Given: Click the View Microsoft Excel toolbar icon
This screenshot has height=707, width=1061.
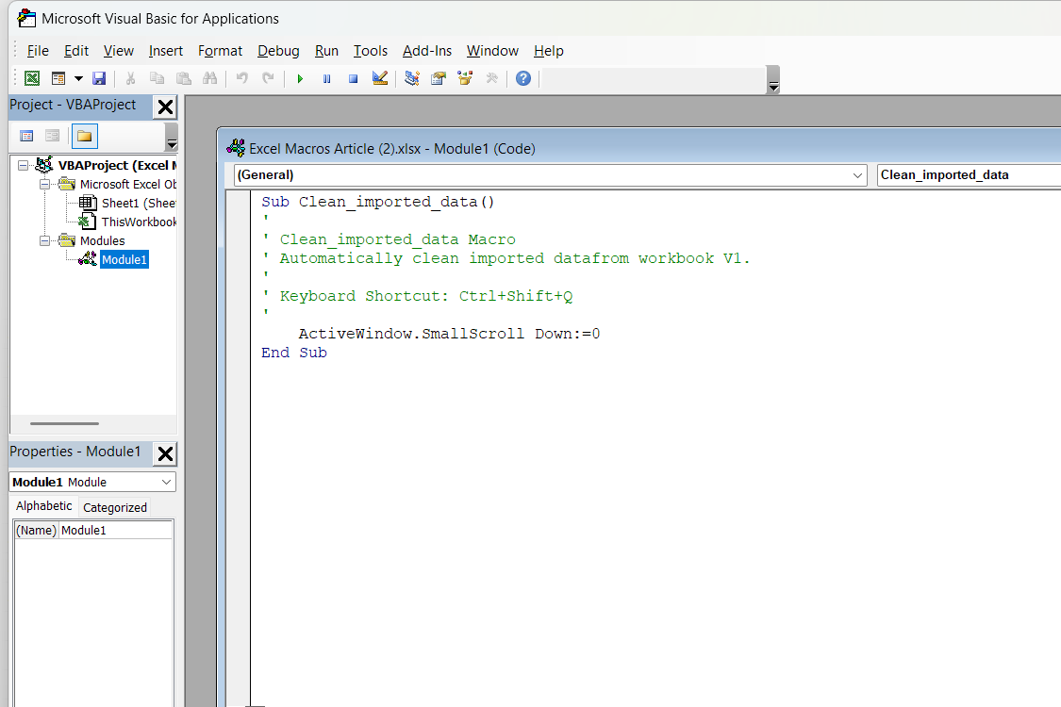Looking at the screenshot, I should point(32,78).
